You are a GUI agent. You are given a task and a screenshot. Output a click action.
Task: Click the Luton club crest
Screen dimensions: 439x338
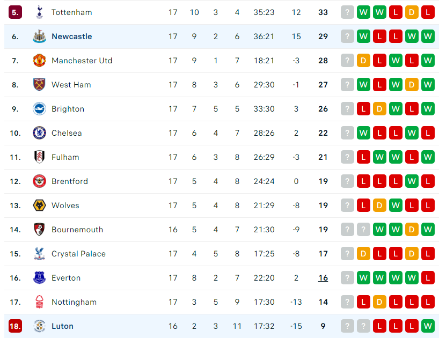click(40, 326)
